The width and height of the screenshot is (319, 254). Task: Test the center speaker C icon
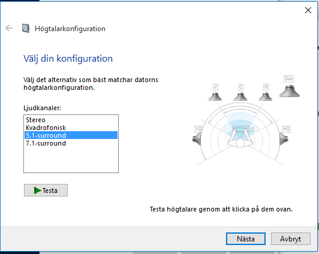(x=240, y=96)
